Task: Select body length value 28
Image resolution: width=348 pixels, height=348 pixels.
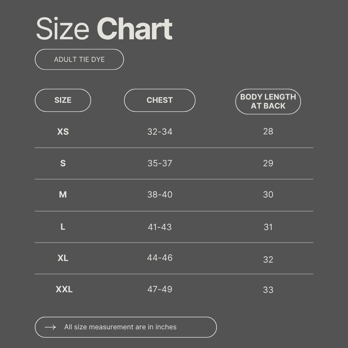Action: click(x=268, y=131)
